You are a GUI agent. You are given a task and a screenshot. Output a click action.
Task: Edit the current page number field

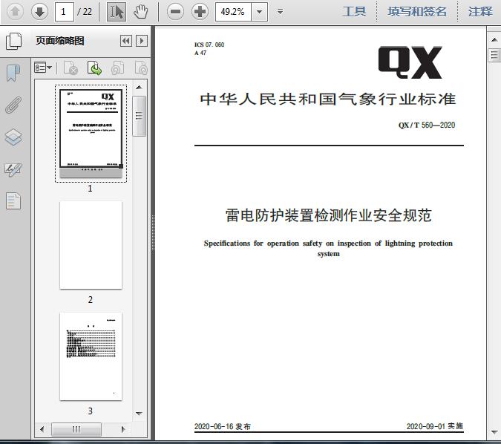point(65,12)
